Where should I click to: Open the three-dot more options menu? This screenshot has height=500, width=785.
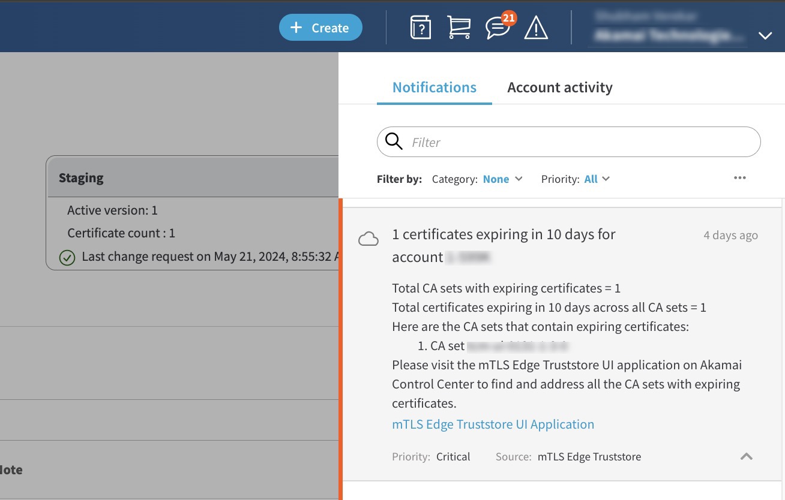pyautogui.click(x=739, y=178)
